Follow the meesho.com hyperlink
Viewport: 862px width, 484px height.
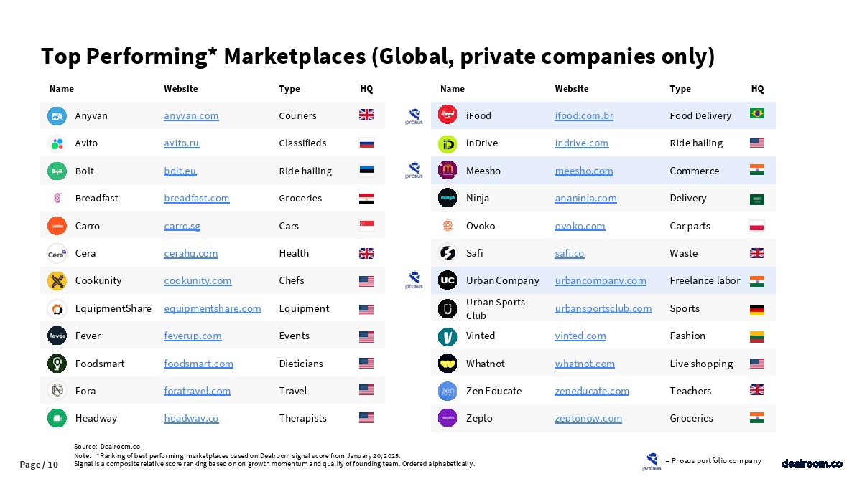click(584, 171)
